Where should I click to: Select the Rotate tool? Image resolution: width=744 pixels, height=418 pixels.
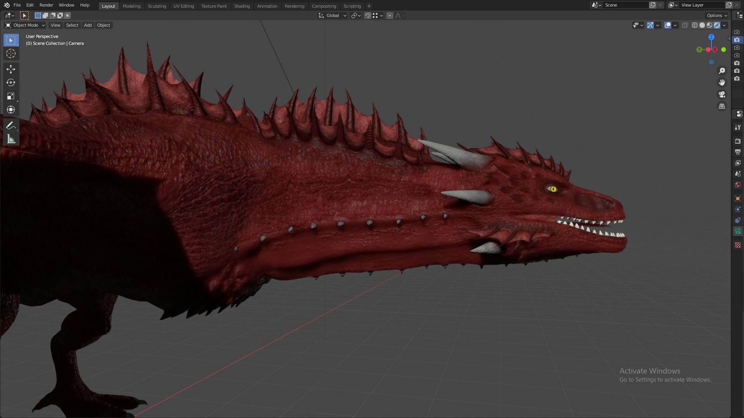(x=11, y=82)
